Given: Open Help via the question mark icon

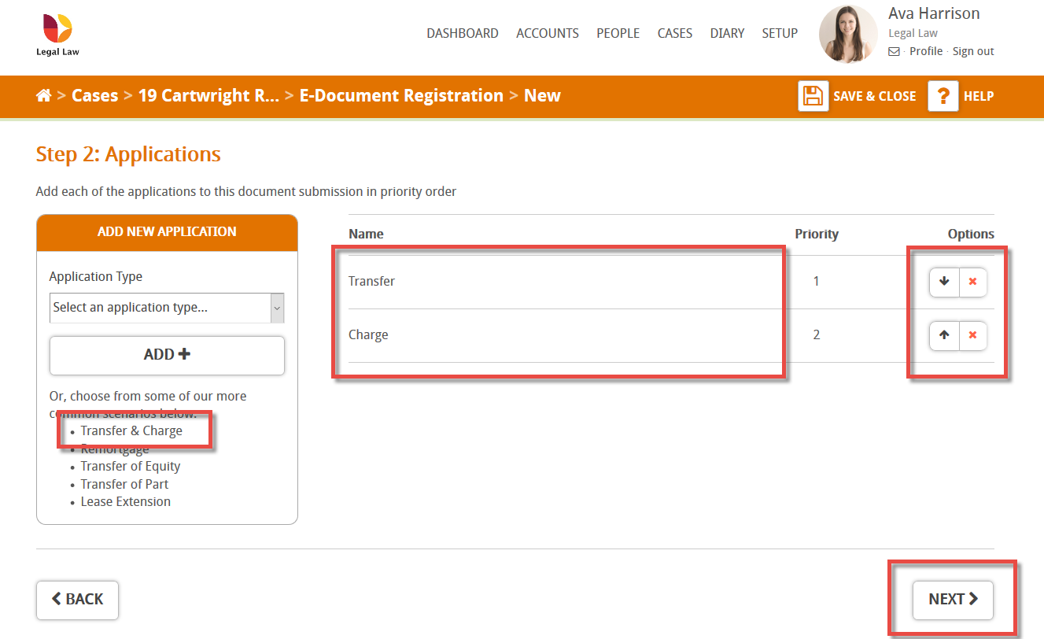Looking at the screenshot, I should (x=943, y=95).
